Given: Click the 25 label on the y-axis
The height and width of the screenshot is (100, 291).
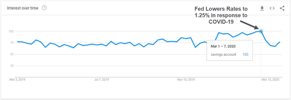Looking at the screenshot, I should click(x=12, y=66).
